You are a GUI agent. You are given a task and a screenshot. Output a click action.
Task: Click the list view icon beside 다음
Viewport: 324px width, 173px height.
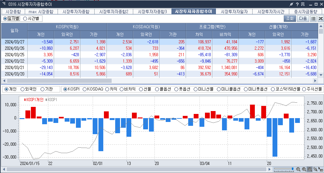[x=313, y=19]
